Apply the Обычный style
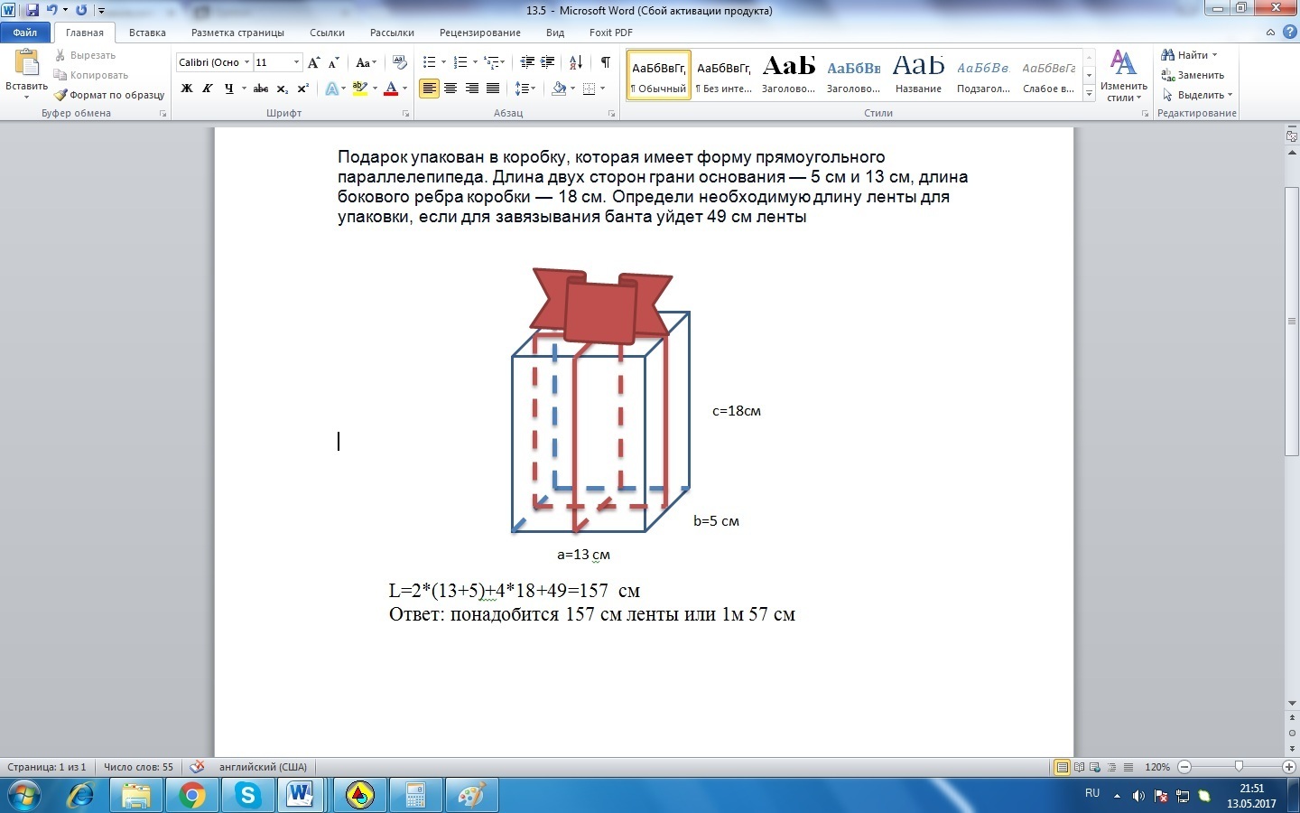The image size is (1300, 813). [x=659, y=74]
